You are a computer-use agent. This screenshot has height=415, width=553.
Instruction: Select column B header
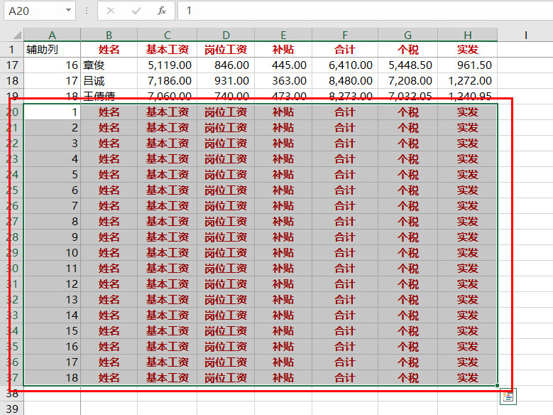(x=109, y=35)
